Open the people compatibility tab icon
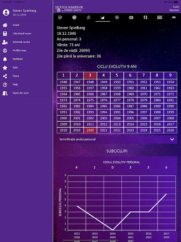This screenshot has width=181, height=242. pos(89,17)
